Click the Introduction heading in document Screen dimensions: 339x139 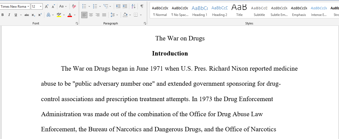pos(170,53)
